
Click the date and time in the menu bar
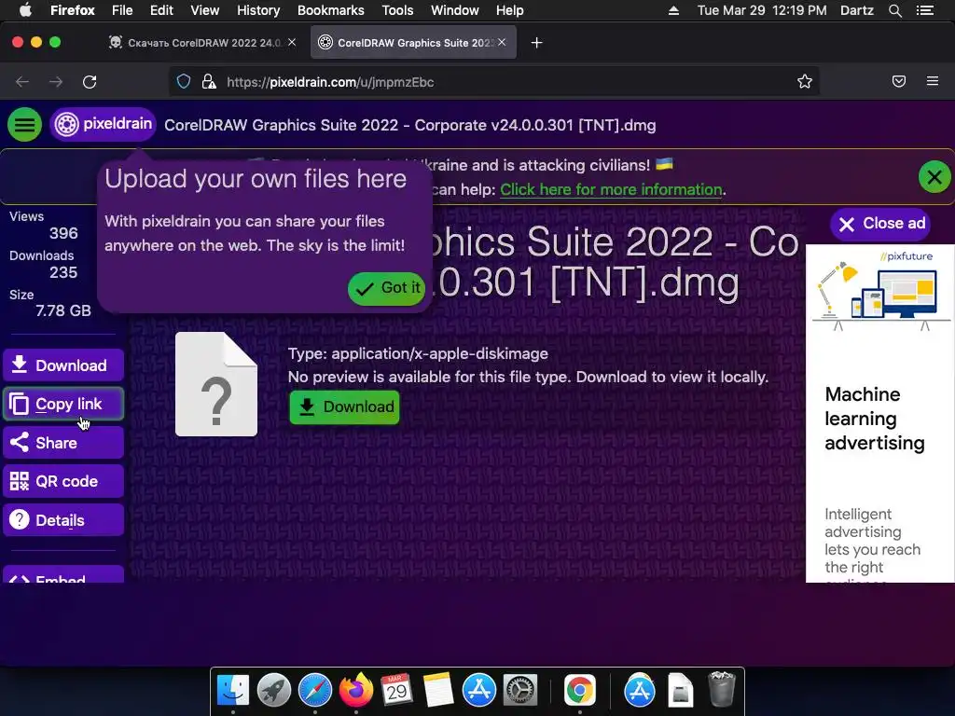coord(762,10)
